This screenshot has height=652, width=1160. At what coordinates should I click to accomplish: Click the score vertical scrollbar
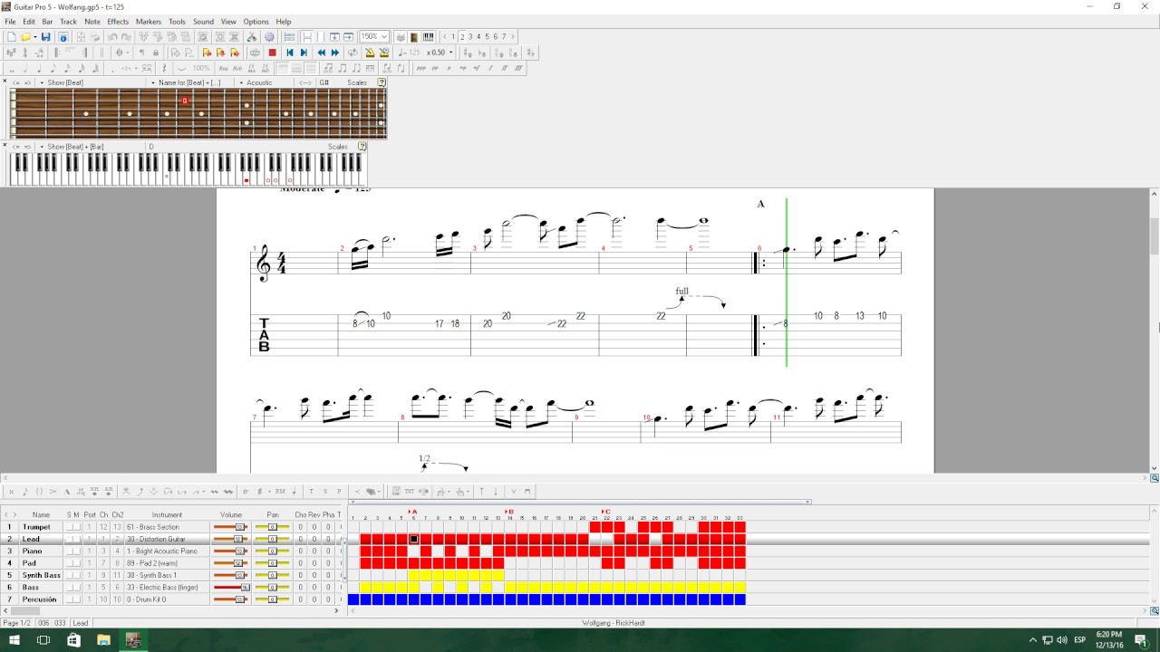click(x=1155, y=331)
